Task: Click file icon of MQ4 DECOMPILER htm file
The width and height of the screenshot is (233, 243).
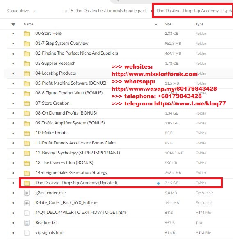Action: [27, 213]
